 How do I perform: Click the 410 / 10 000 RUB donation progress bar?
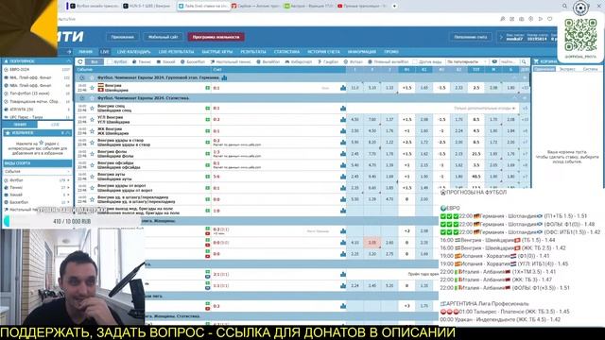(72, 221)
